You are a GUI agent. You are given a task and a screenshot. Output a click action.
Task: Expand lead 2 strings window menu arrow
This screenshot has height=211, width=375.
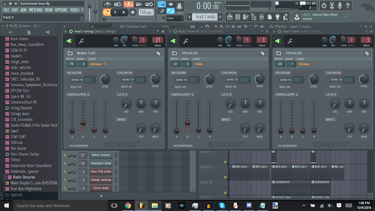66,31
